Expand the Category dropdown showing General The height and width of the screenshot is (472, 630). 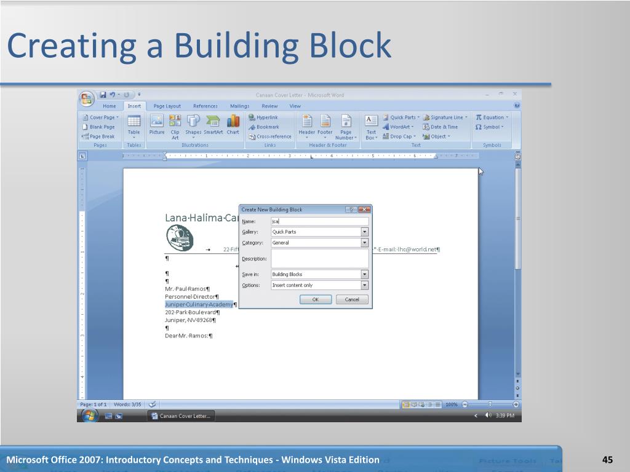[364, 242]
